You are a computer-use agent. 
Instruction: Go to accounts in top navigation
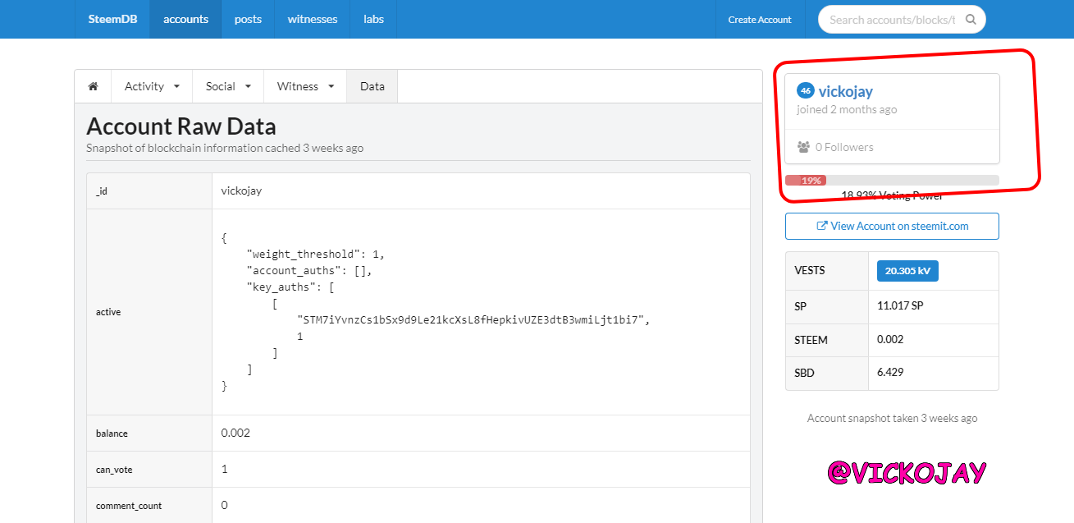[185, 19]
